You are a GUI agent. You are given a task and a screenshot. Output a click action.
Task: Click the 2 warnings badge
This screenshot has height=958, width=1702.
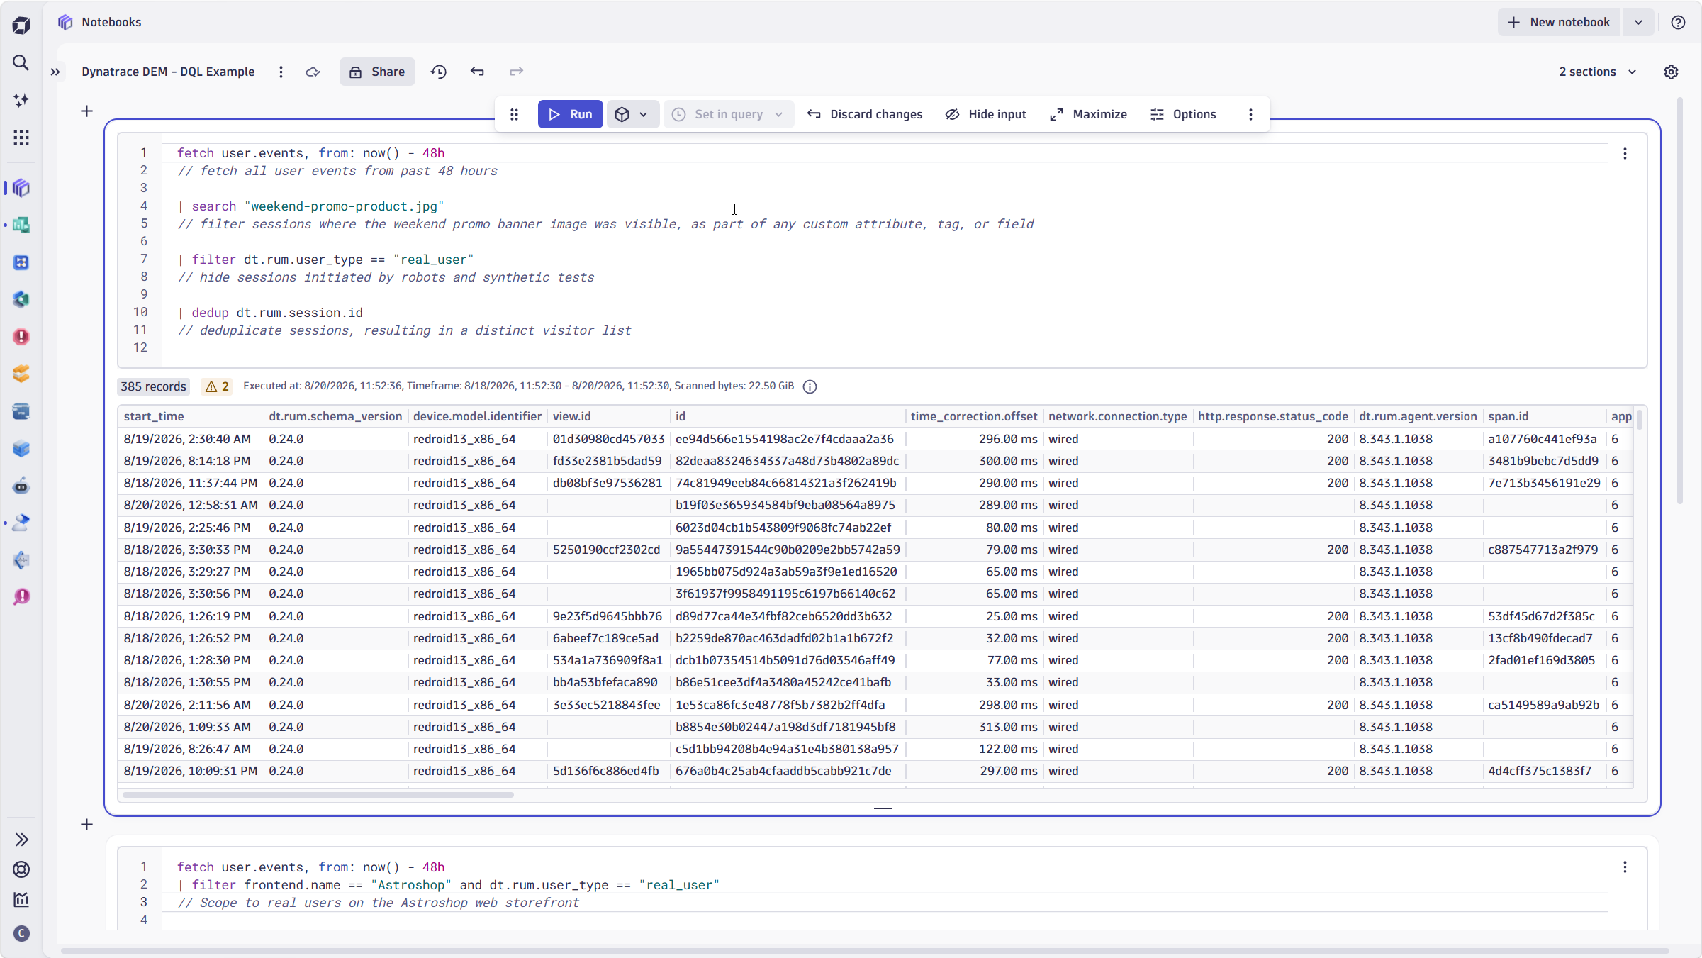pyautogui.click(x=217, y=386)
